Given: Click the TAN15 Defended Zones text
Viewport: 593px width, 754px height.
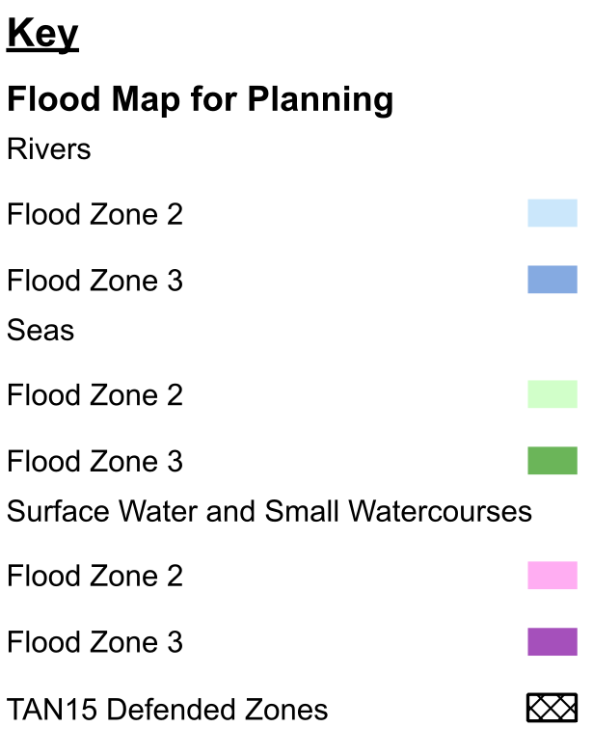Looking at the screenshot, I should coord(167,710).
